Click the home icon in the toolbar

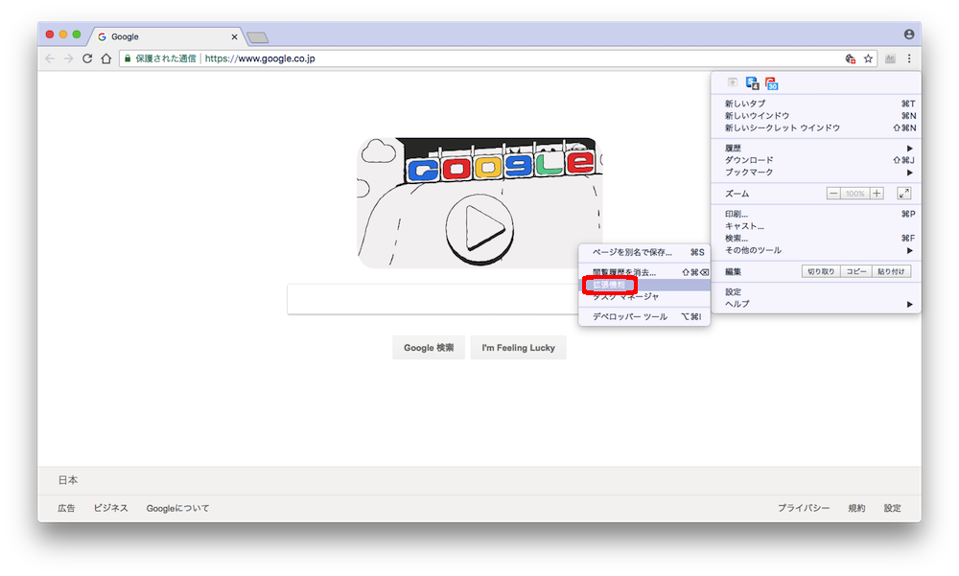[105, 58]
